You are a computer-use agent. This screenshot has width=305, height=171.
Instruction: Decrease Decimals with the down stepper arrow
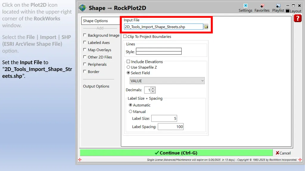click(x=153, y=92)
